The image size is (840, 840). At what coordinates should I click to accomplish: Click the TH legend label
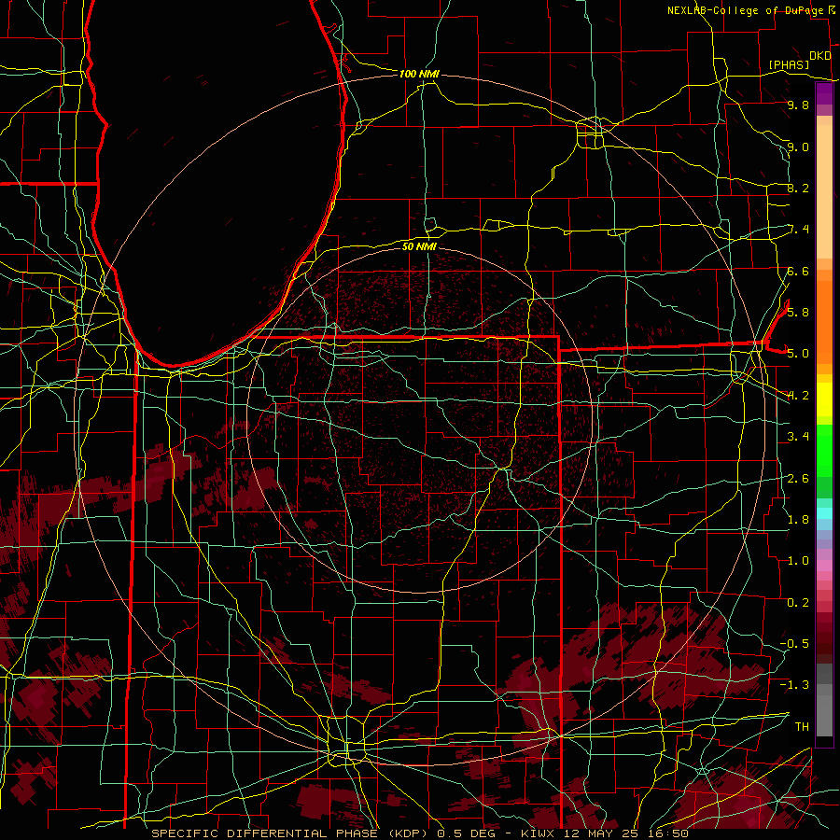(x=802, y=726)
